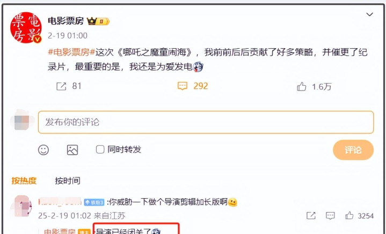Click the 铁粉3 fan badge
The width and height of the screenshot is (386, 234).
(x=94, y=202)
